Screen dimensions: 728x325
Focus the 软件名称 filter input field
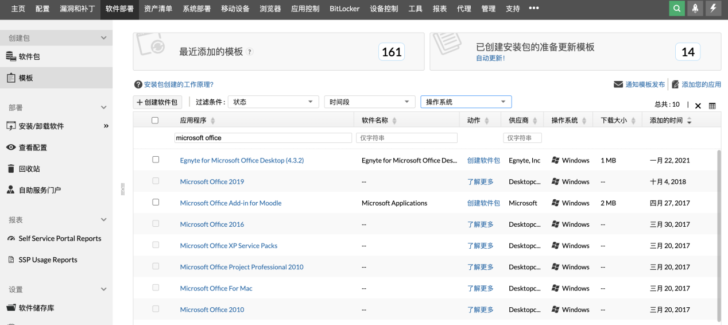[407, 138]
